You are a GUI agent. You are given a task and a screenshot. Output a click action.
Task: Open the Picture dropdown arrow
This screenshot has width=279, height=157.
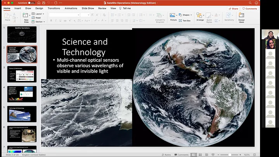[177, 15]
